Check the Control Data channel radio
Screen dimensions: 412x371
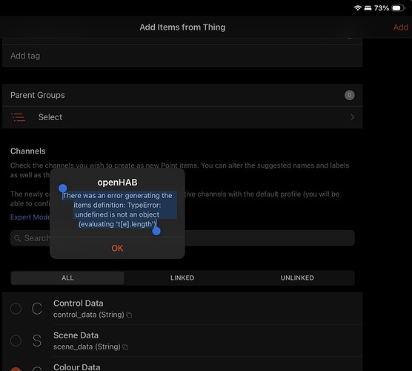point(16,309)
